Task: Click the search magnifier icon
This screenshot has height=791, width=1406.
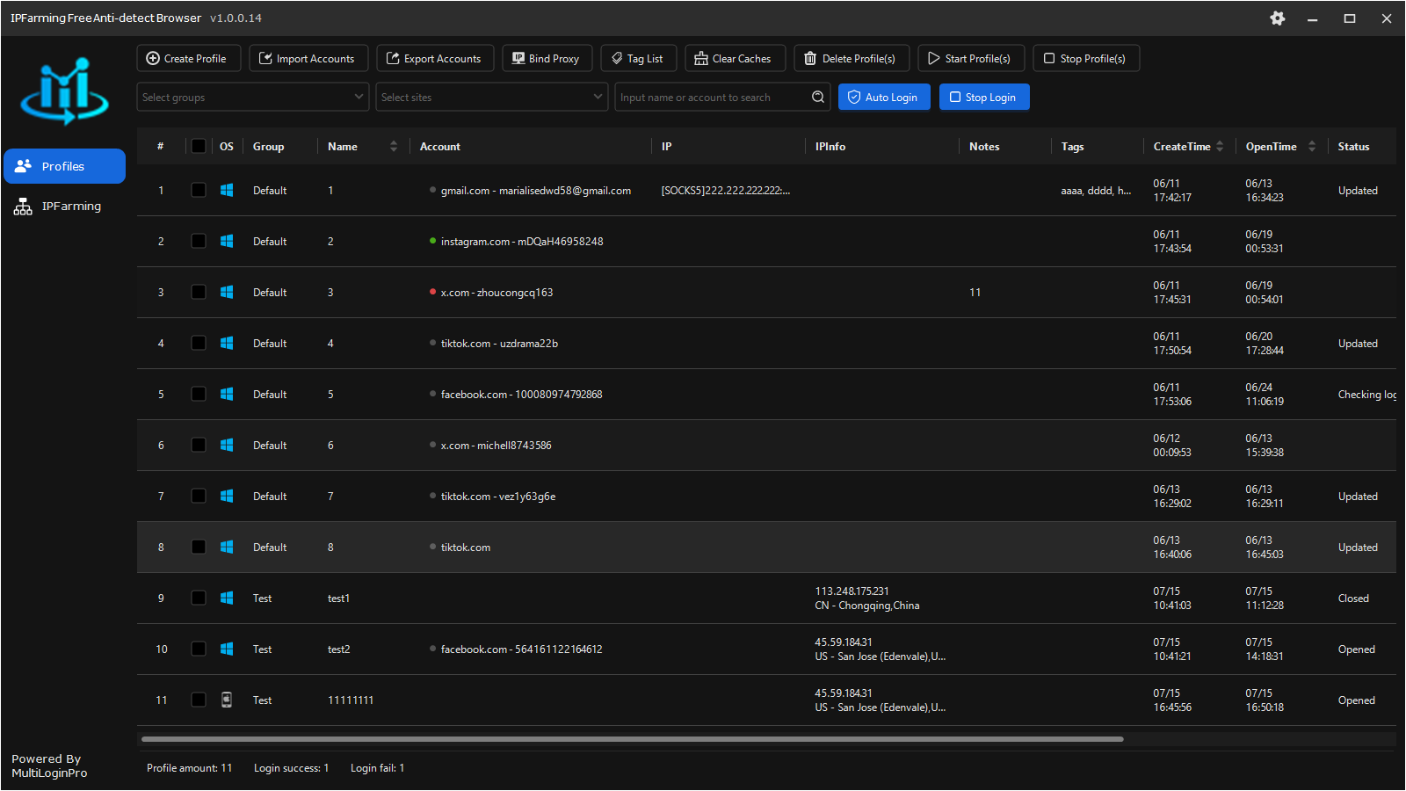Action: pos(818,97)
